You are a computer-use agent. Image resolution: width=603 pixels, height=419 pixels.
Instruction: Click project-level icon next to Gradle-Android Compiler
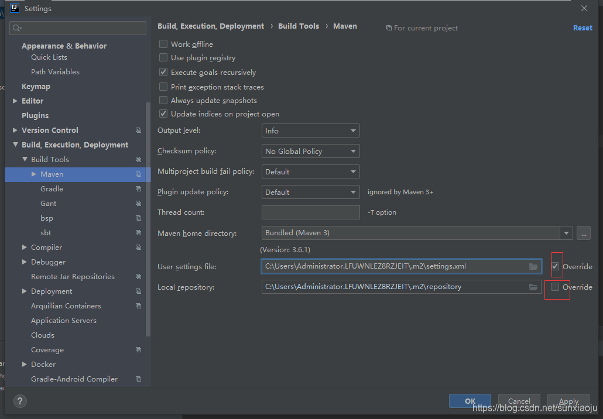[138, 379]
